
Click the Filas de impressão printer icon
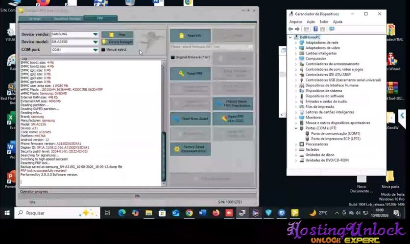click(x=302, y=107)
